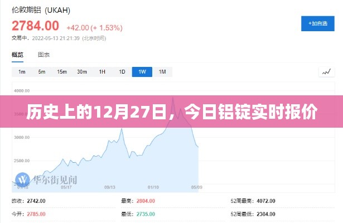343x223 pixels.
Task: Select the 30m interval
Action: 82,72
